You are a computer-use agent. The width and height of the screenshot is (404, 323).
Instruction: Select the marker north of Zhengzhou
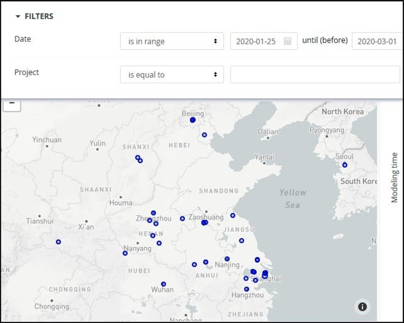point(153,213)
